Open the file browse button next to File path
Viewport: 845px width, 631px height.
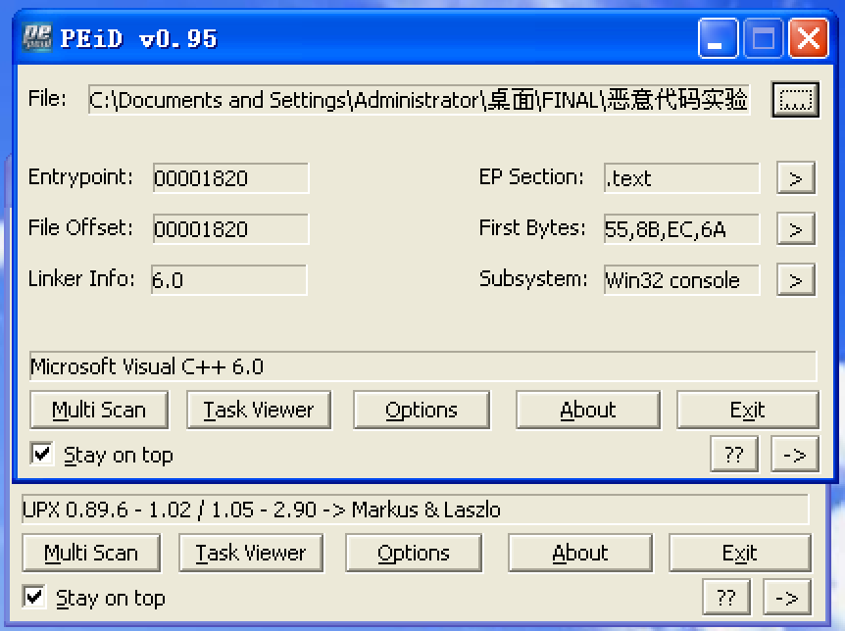coord(795,99)
